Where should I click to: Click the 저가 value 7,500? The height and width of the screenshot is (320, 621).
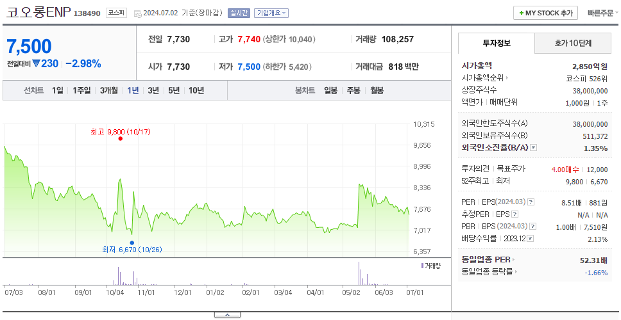(x=249, y=67)
